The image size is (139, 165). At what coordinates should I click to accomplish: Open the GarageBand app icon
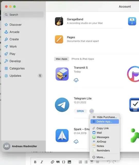[59, 21]
